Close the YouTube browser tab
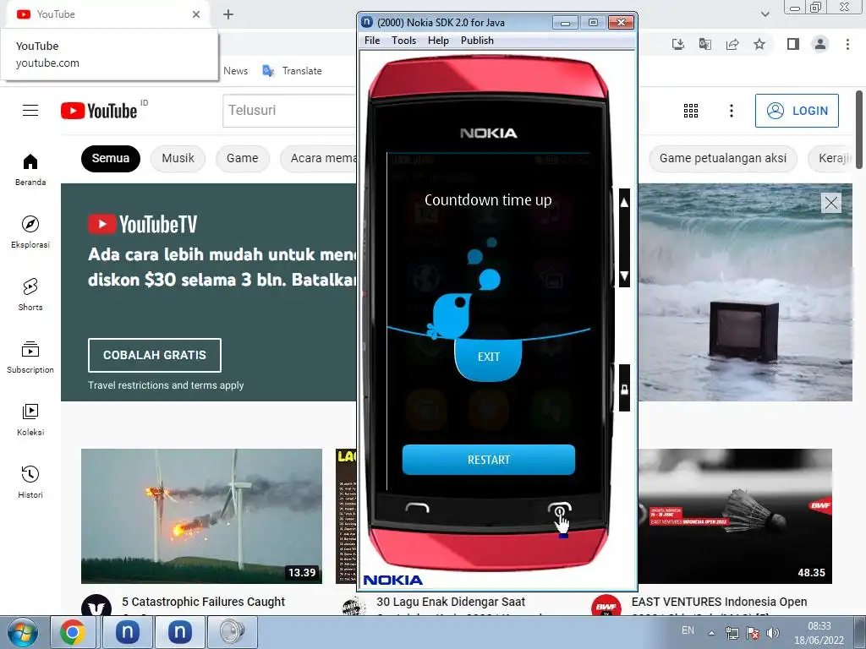 (x=196, y=14)
